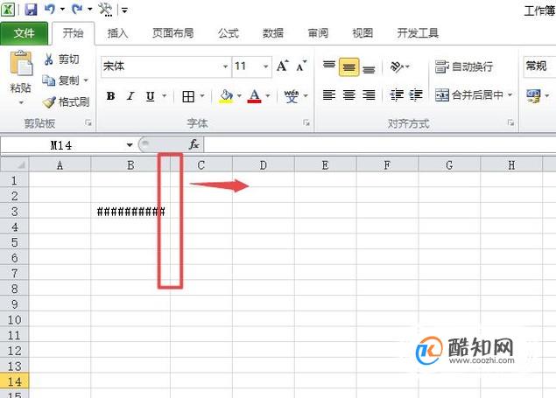556x398 pixels.
Task: Open Fill Color dropdown arrow
Action: click(239, 95)
